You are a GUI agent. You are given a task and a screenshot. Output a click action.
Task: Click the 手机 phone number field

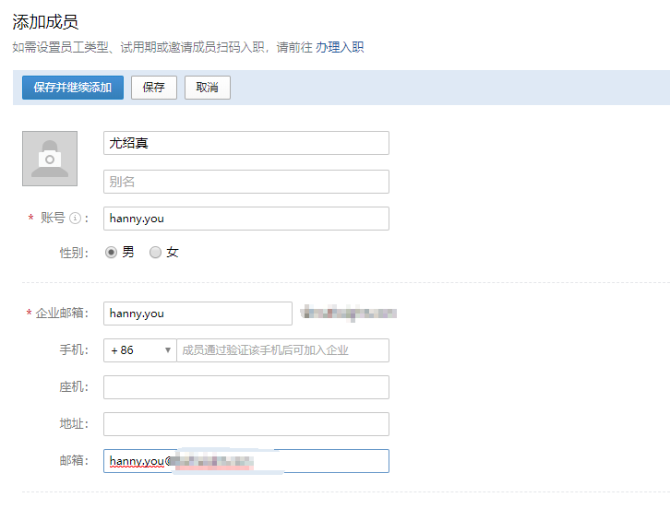[x=281, y=350]
